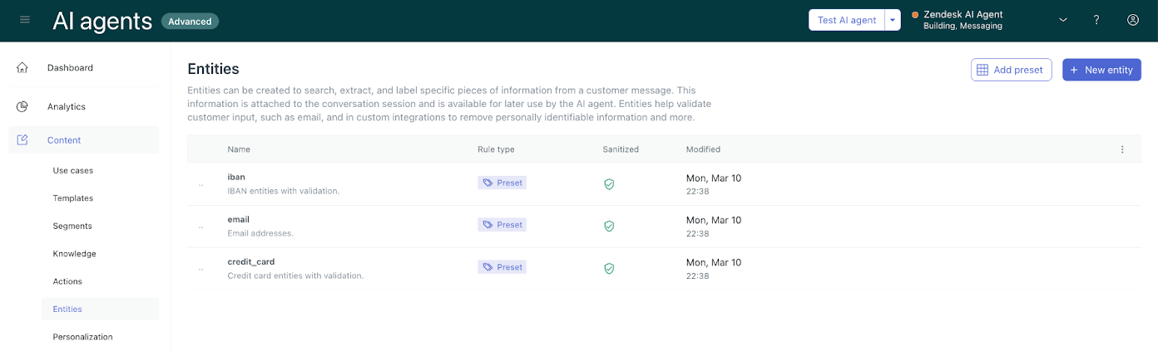Screen dimensions: 1158x351
Task: Open the hamburger navigation menu
Action: [25, 20]
